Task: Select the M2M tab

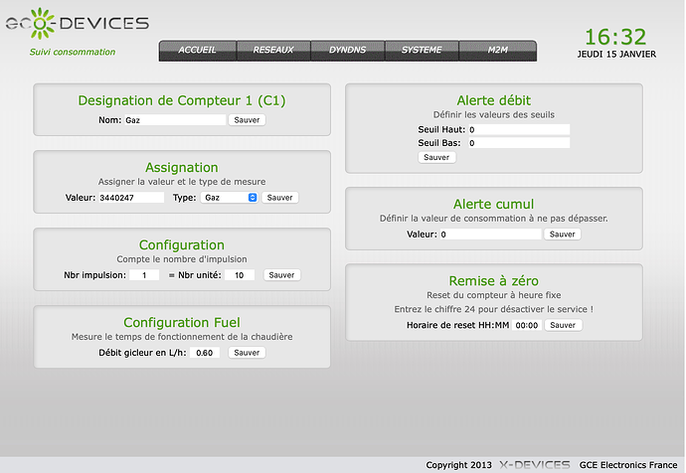Action: coord(499,50)
